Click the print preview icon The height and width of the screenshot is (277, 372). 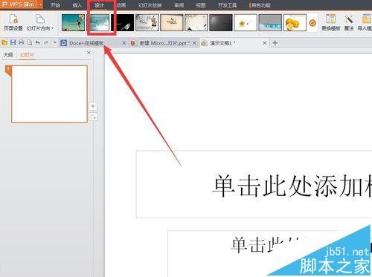[30, 42]
